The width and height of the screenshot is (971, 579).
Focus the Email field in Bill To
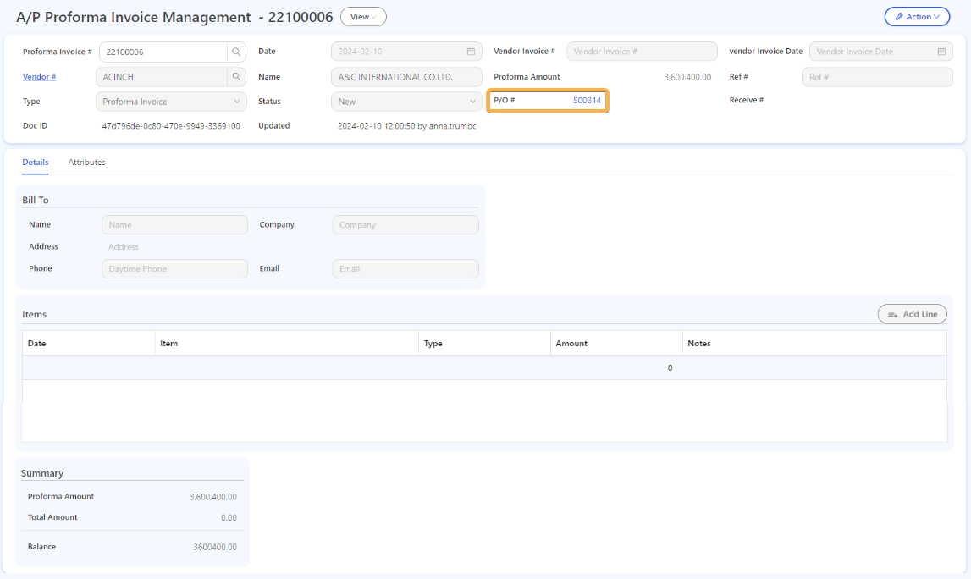point(405,268)
